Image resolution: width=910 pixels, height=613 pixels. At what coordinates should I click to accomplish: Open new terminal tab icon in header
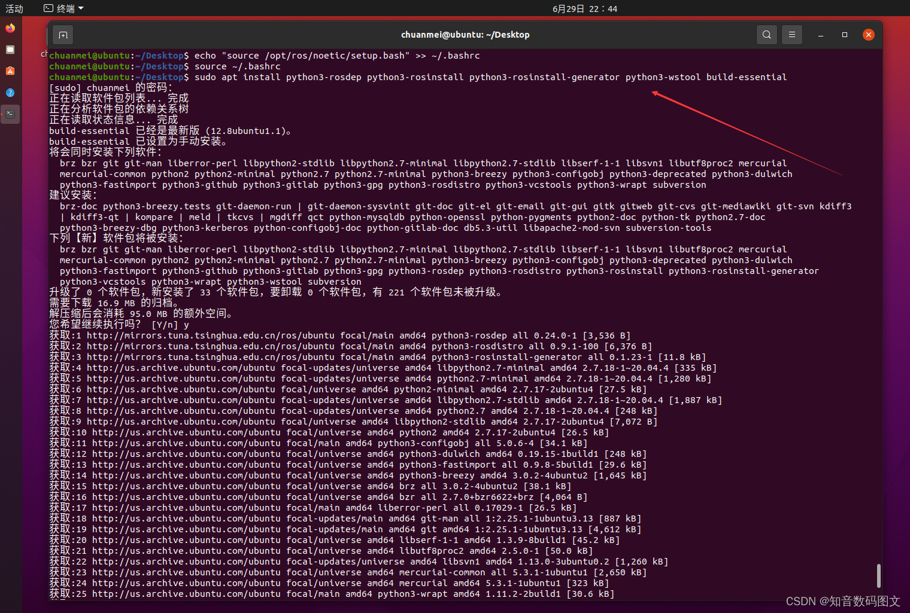[x=63, y=35]
